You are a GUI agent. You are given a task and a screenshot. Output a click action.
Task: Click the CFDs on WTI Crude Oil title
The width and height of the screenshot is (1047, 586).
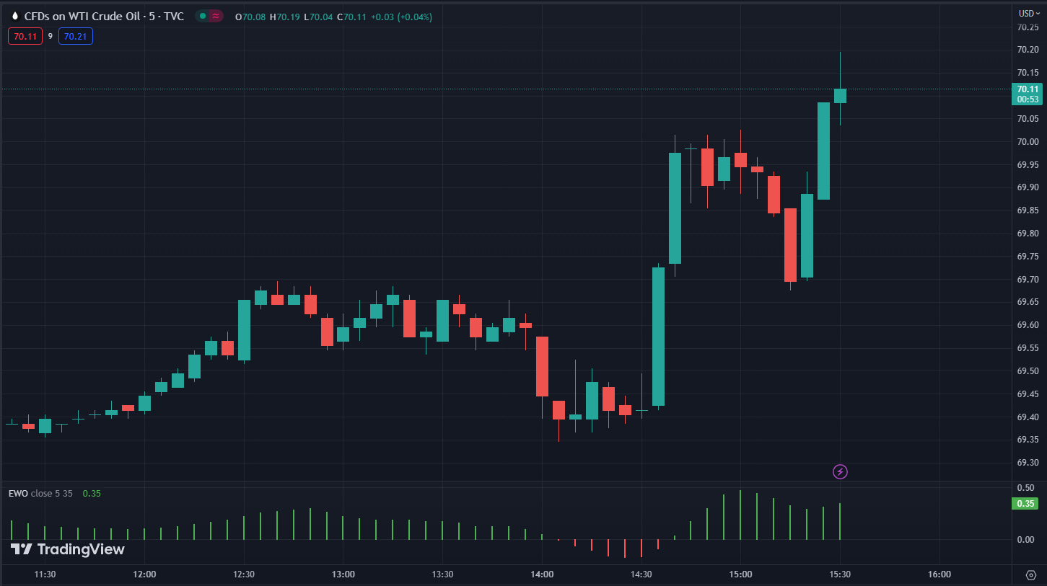[x=104, y=16]
